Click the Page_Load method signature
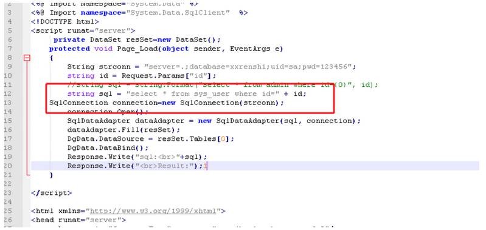Viewport: 486px width, 230px height. 166,49
